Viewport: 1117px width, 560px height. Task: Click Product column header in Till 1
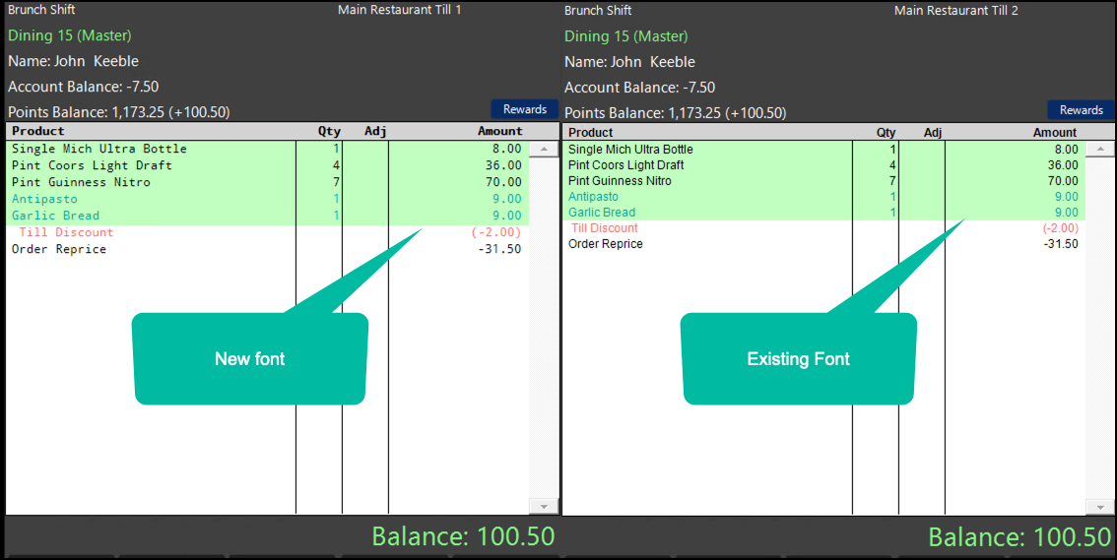[x=37, y=131]
